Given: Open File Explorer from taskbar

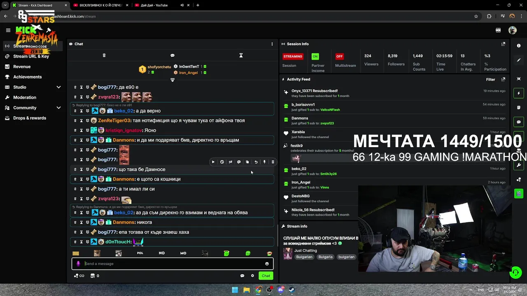Looking at the screenshot, I should pyautogui.click(x=246, y=290).
